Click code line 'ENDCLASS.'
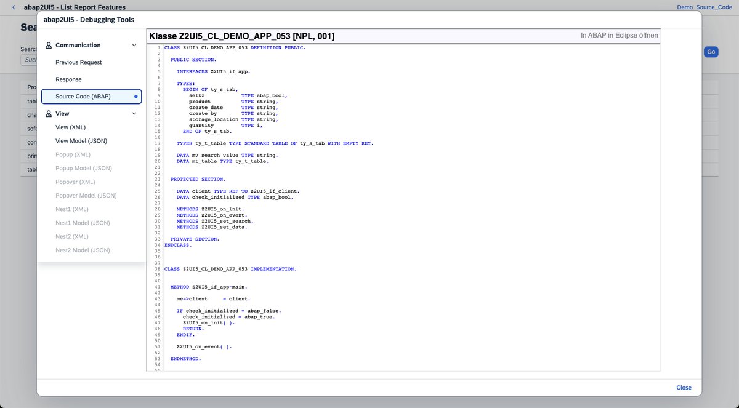 coord(178,245)
